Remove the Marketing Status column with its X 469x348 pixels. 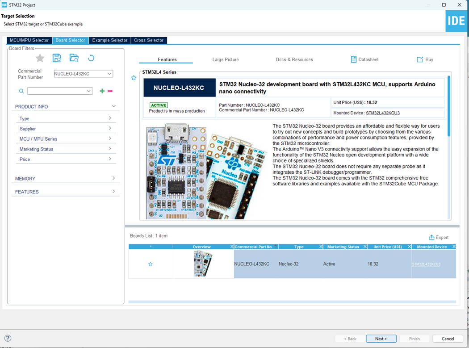click(x=365, y=247)
